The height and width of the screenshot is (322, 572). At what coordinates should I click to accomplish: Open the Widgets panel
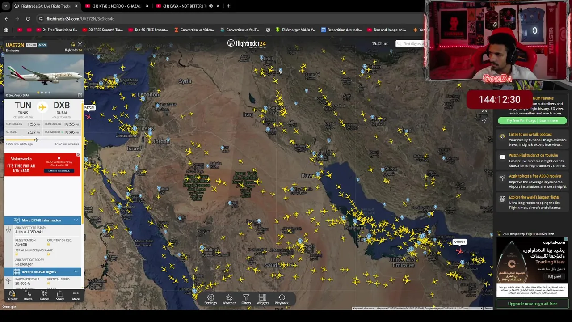263,299
